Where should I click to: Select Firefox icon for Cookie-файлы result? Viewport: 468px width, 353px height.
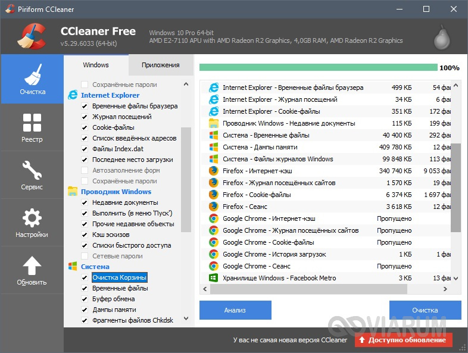(213, 195)
